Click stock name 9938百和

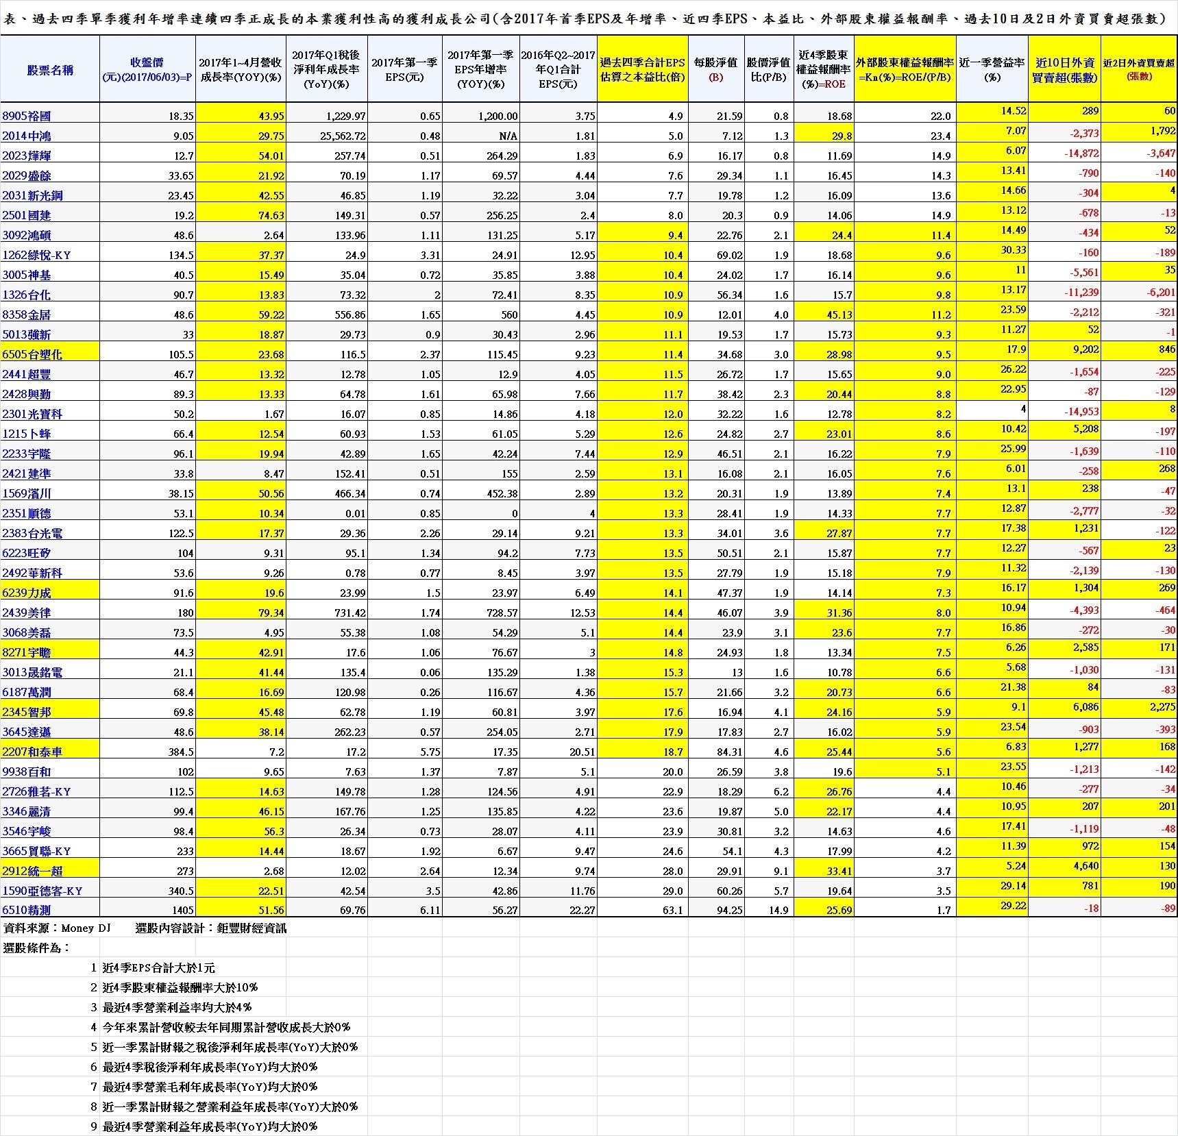(x=26, y=771)
